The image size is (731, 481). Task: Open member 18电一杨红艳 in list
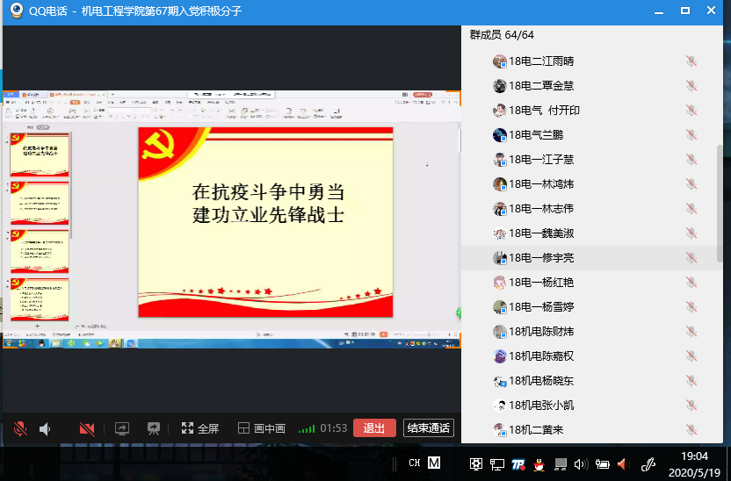tap(541, 283)
